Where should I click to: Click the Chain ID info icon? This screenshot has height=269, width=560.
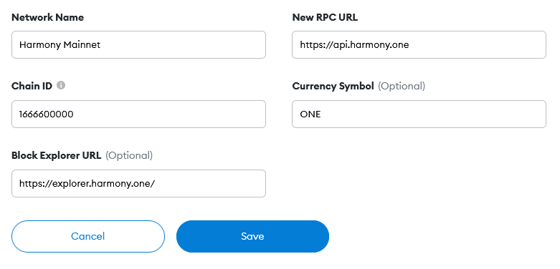[x=61, y=86]
